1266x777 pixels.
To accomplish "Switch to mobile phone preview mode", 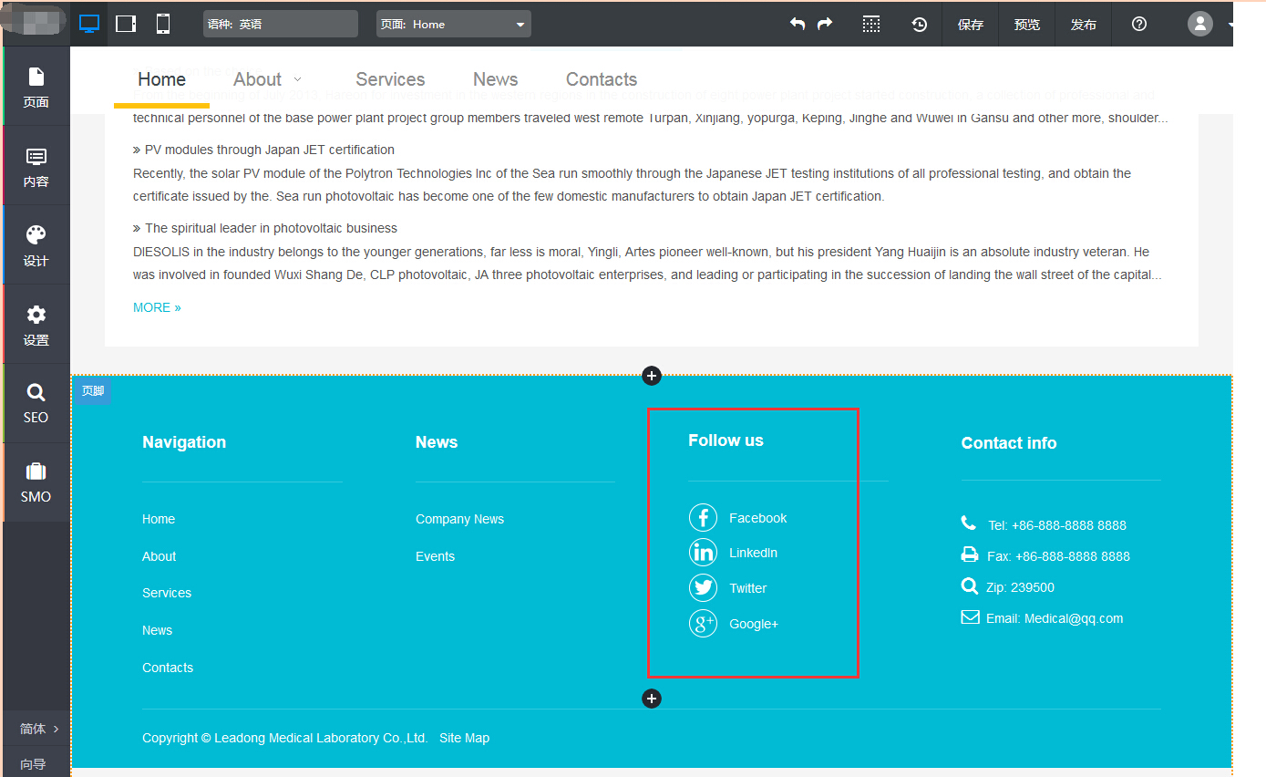I will click(x=163, y=24).
